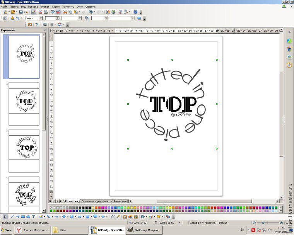Open the Chart insert icon
Screen dimensions: 294x235
click(108, 12)
